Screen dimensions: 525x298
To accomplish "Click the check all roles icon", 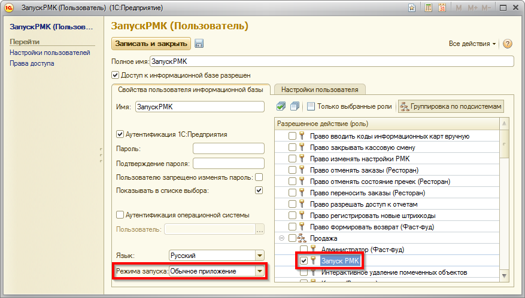I will point(281,106).
